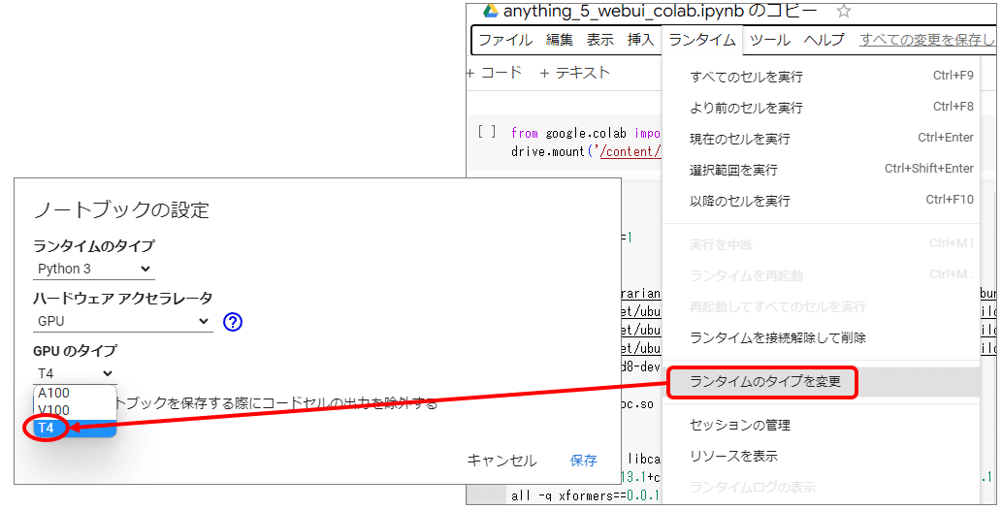Click the from google.colab import code line

(x=586, y=133)
